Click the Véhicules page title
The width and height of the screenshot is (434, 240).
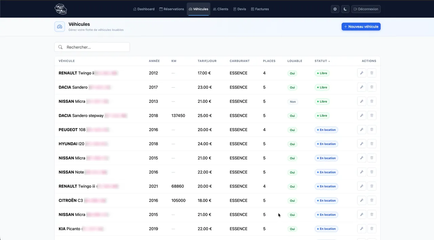tap(79, 24)
